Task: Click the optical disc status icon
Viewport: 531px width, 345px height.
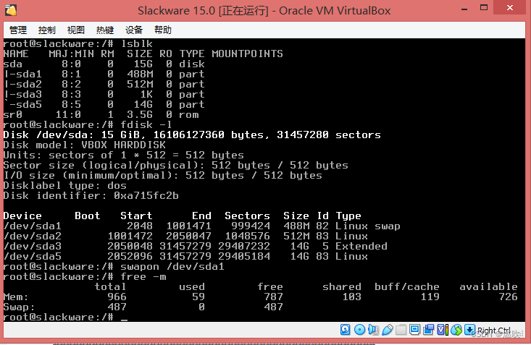Action: pyautogui.click(x=359, y=329)
